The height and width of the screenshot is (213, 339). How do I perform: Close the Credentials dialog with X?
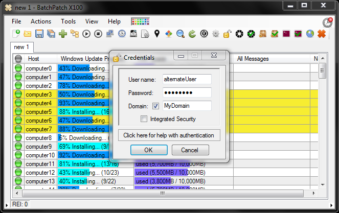214,56
